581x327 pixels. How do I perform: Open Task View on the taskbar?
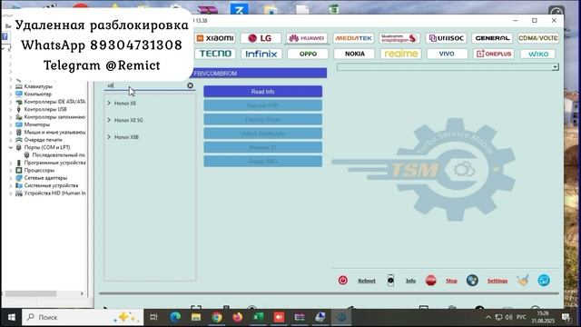tap(153, 317)
